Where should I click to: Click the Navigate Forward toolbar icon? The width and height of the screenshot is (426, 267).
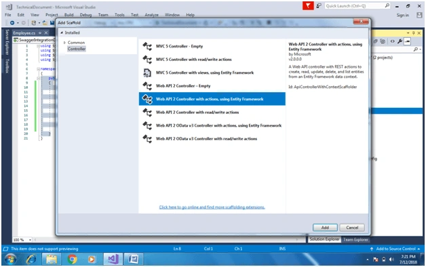coord(23,23)
